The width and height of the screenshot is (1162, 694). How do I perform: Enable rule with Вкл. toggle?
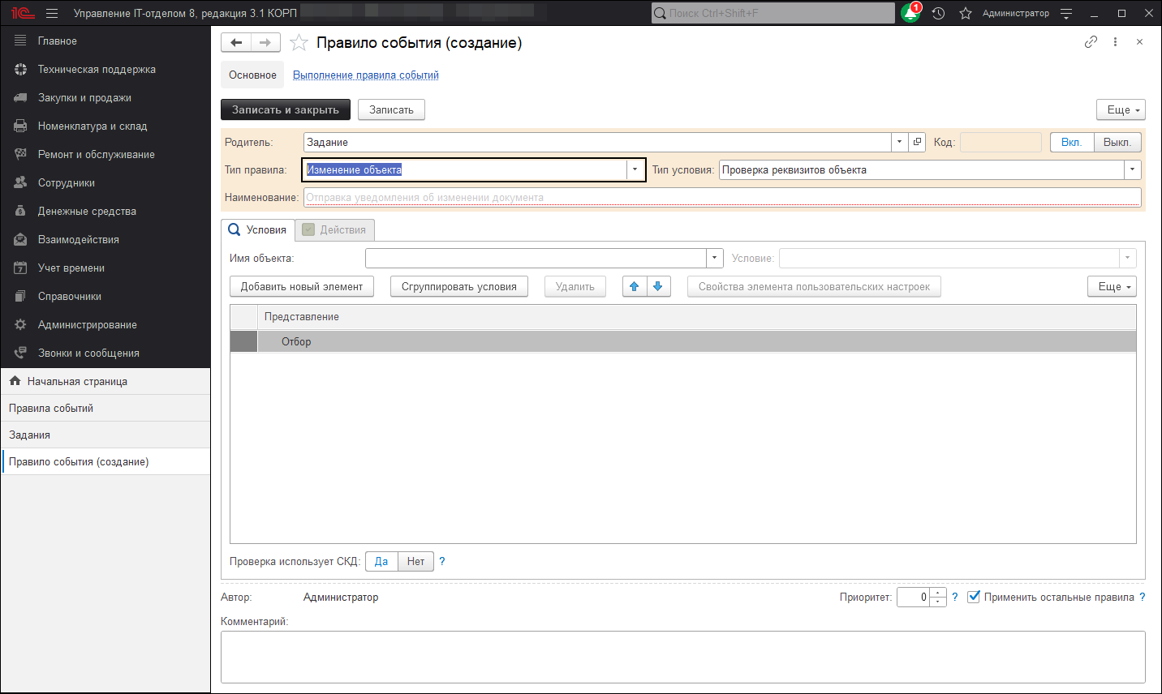(x=1071, y=142)
